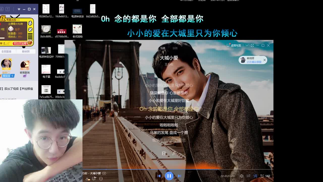Open the live panel dropdown menu arrow
The image size is (323, 182).
[x=19, y=9]
